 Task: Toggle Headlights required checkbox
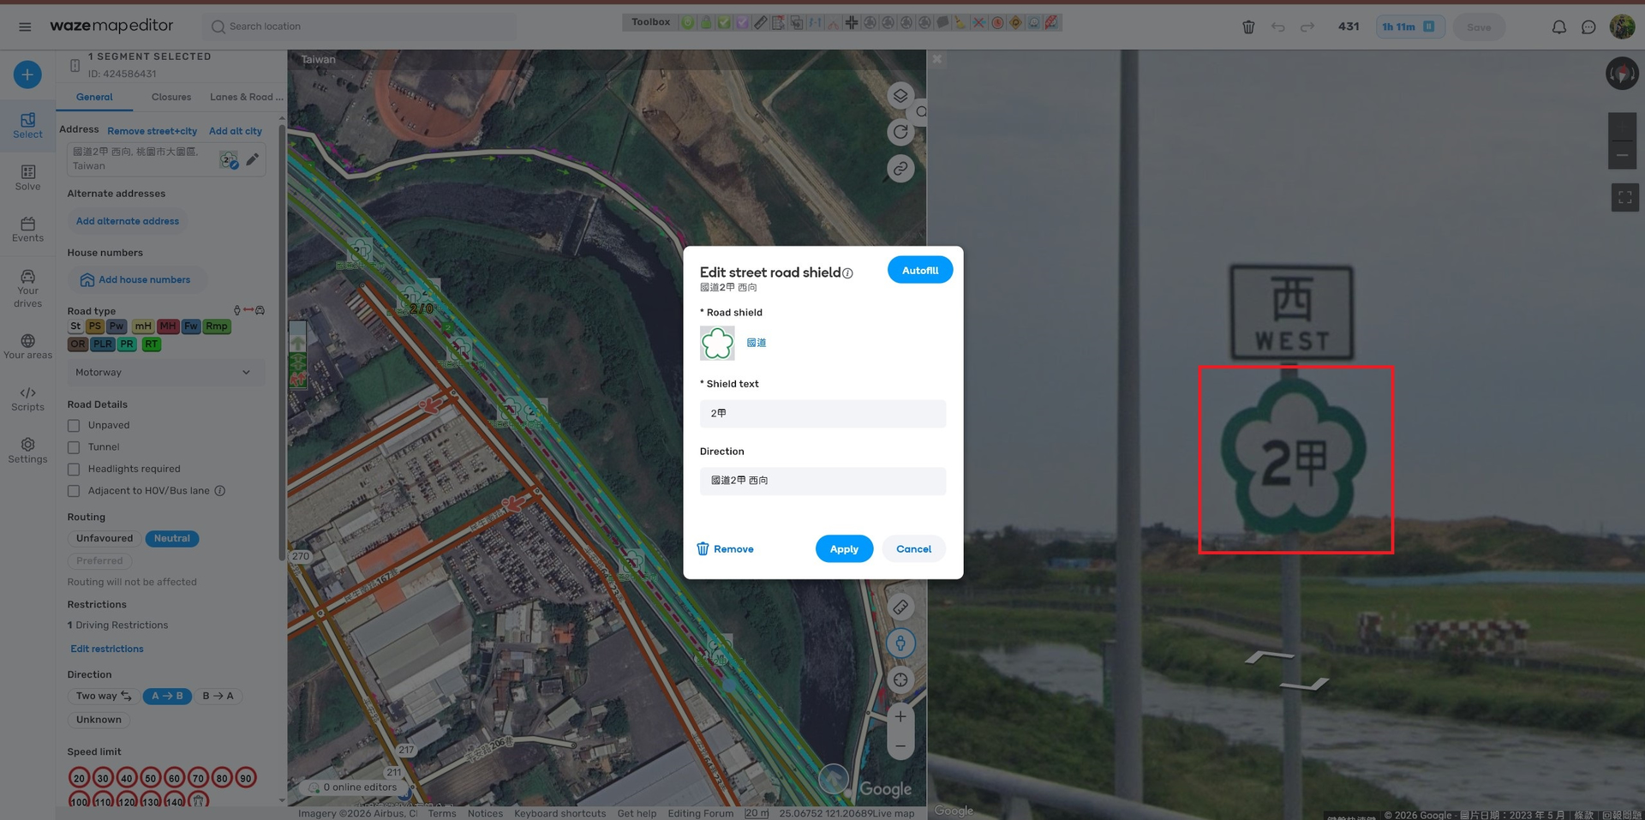tap(74, 470)
